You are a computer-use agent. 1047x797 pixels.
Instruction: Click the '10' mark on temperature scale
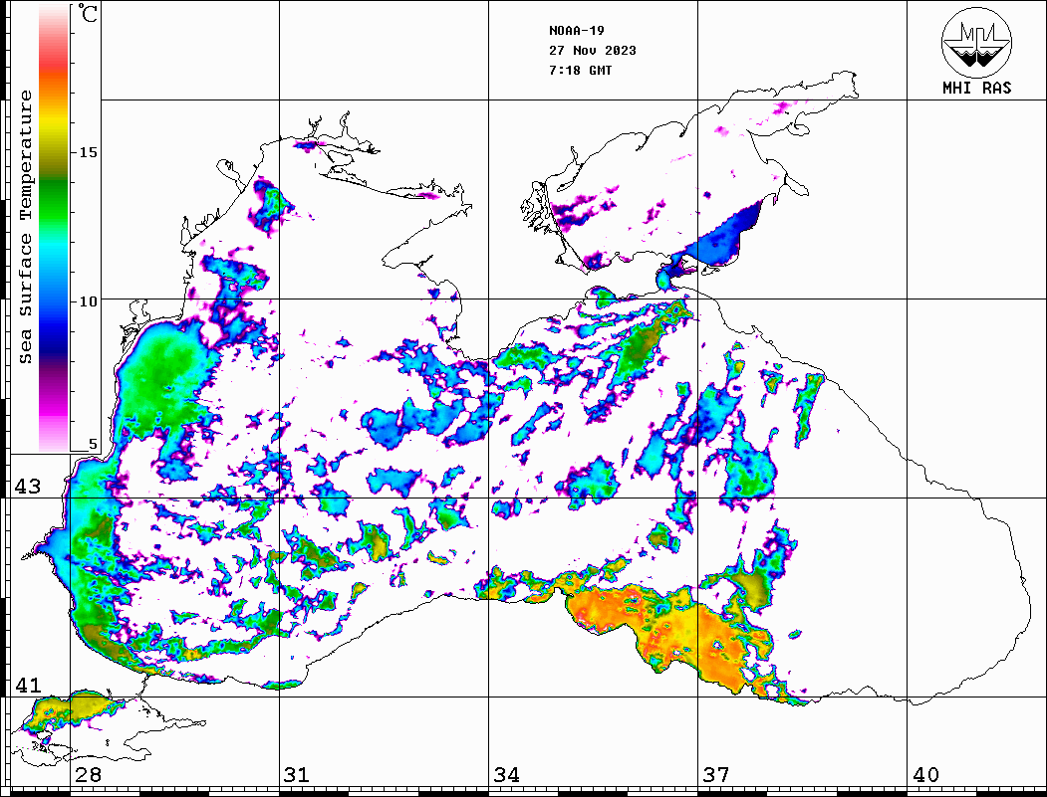pyautogui.click(x=88, y=302)
